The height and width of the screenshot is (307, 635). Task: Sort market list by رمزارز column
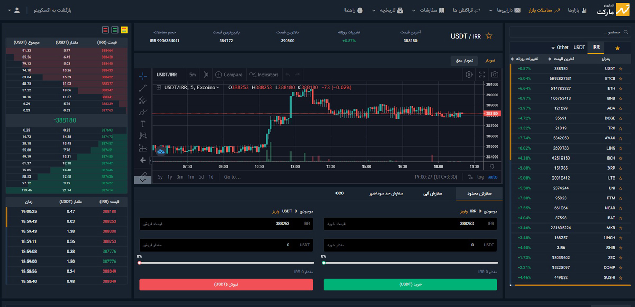(x=607, y=59)
